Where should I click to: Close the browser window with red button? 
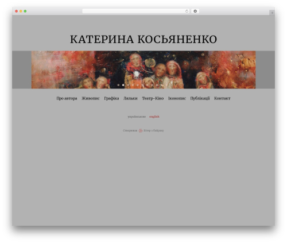tap(17, 11)
